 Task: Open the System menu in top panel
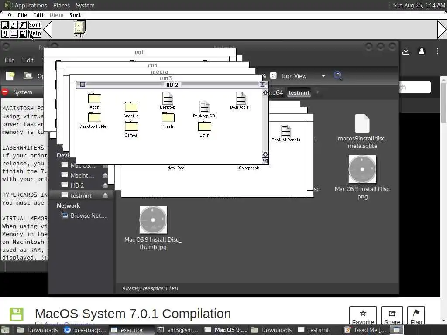point(85,5)
